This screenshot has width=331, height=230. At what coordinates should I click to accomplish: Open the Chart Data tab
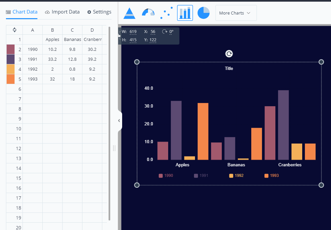[x=22, y=12]
